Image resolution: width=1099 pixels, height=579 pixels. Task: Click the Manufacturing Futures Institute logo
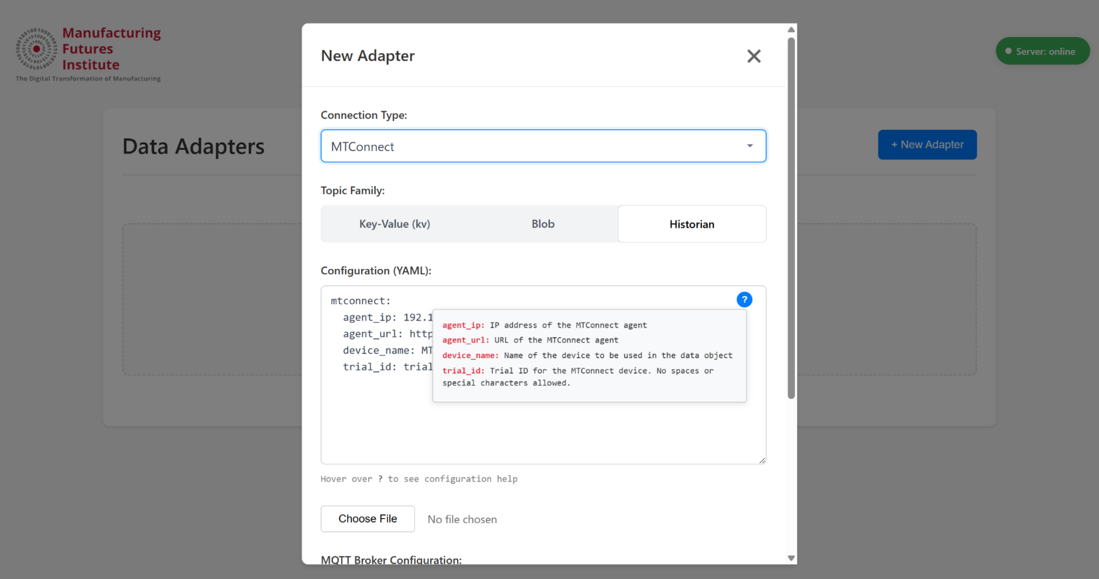click(x=88, y=54)
